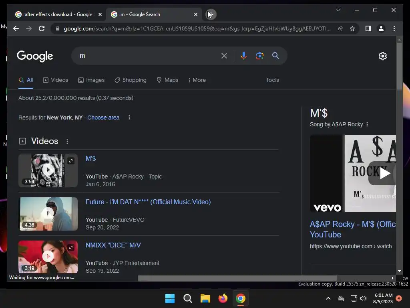
Task: Open the Videos section three-dot menu
Action: point(67,142)
